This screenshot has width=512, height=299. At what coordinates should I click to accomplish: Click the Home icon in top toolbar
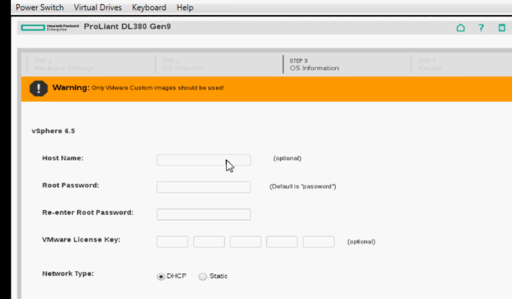click(460, 28)
